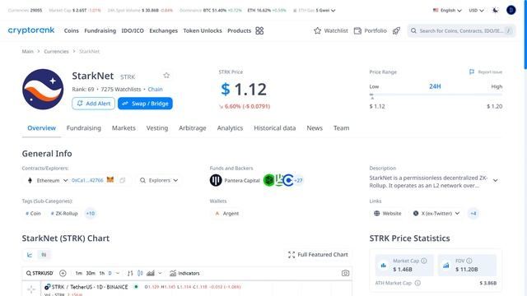Click the compare symbol plus icon

coord(63,273)
